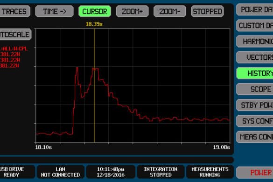Click the date and time status box
This screenshot has height=182, width=273.
(111, 172)
